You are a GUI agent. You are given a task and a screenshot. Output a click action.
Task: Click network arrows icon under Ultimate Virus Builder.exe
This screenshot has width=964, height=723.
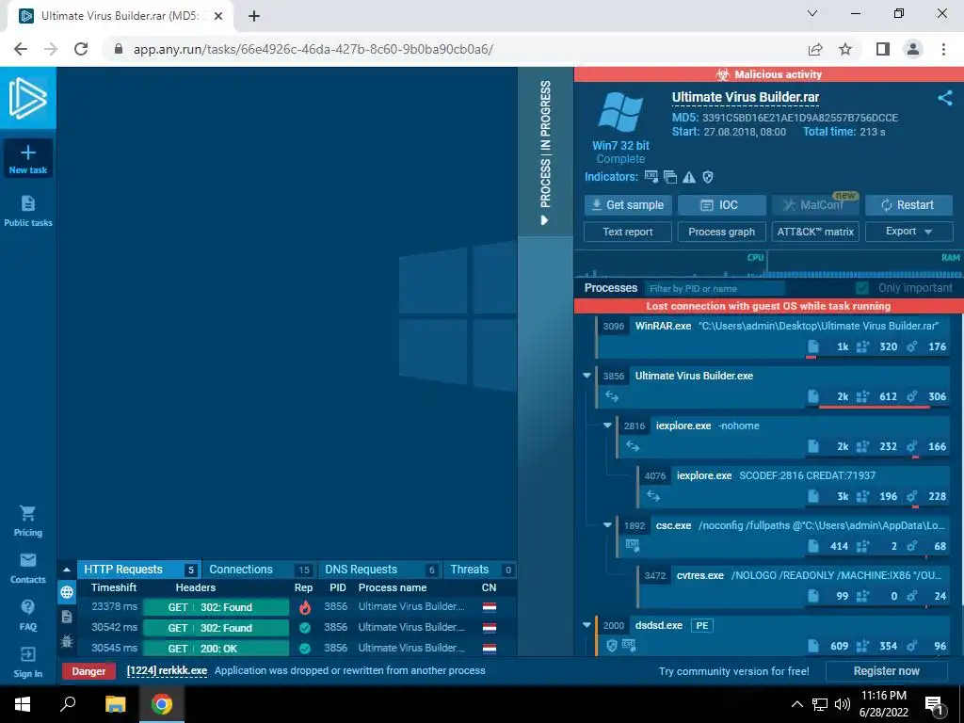[x=612, y=396]
